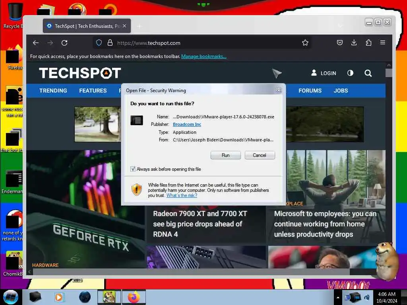
Task: Click the browser Back arrow
Action: [36, 43]
